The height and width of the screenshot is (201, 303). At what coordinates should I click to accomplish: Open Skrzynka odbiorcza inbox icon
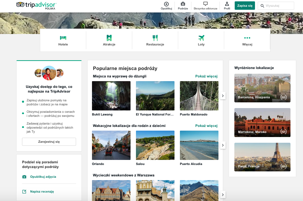click(x=205, y=4)
